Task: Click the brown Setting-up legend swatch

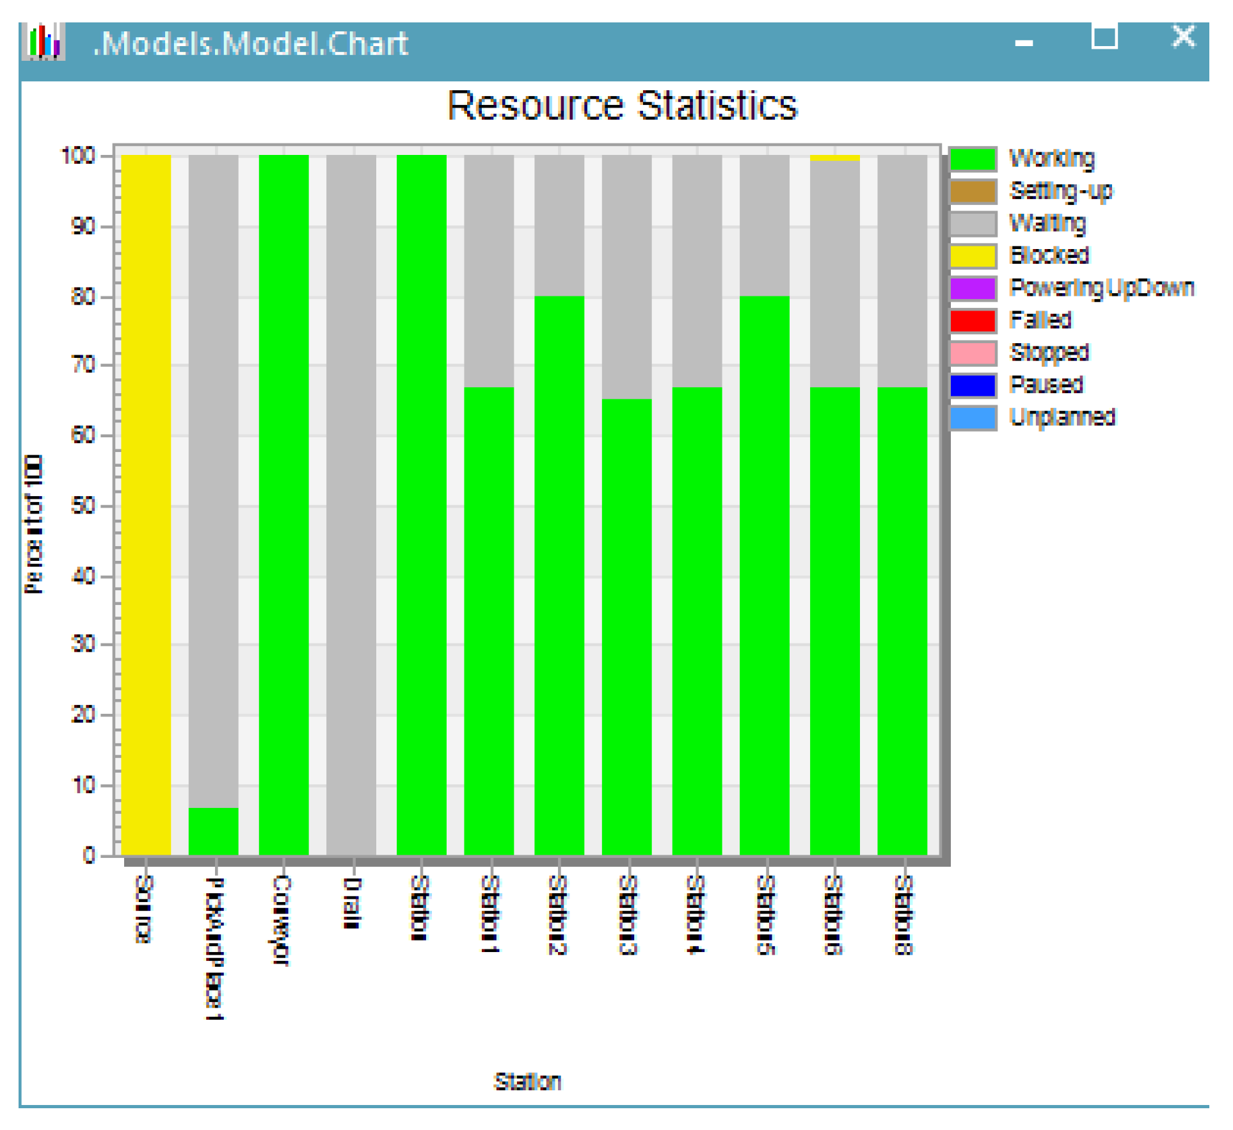Action: coord(972,191)
